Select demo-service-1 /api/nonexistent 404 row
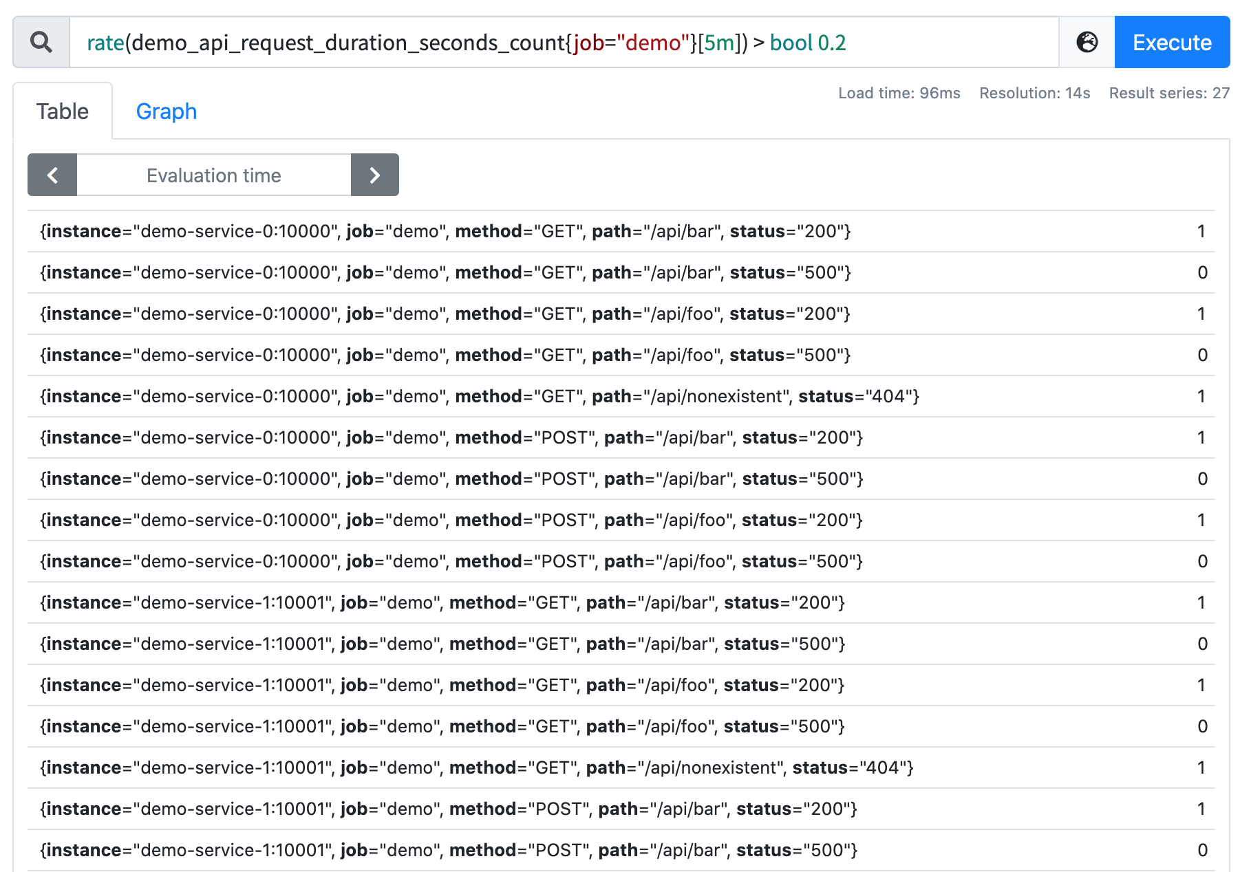 point(621,767)
